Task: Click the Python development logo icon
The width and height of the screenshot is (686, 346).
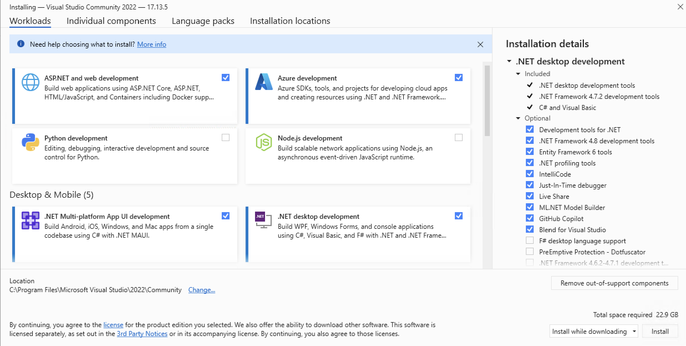Action: coord(31,142)
